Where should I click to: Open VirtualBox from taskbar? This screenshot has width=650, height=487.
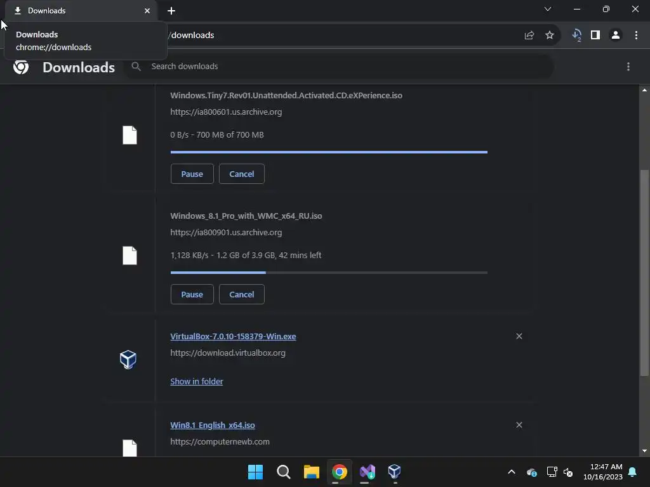point(394,472)
